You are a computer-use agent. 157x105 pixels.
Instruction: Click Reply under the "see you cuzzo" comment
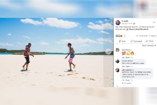coord(127,66)
